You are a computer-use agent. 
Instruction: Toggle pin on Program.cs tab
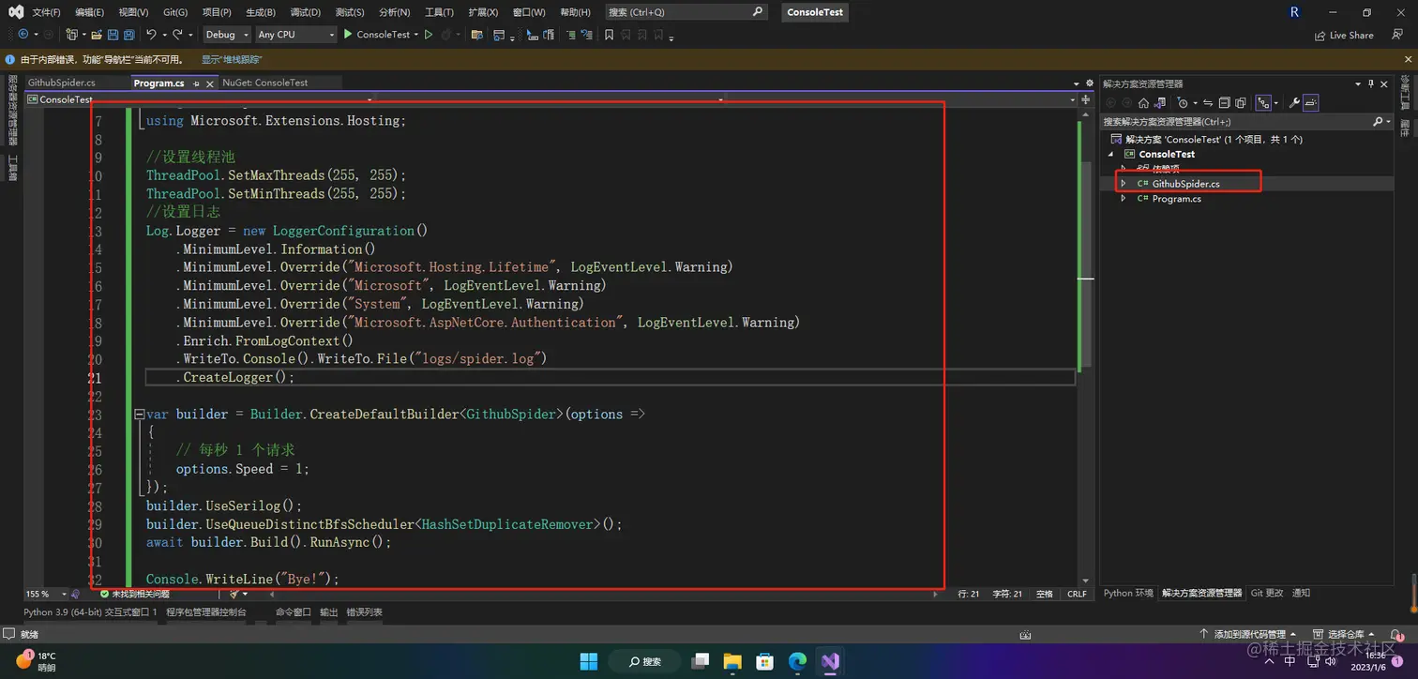pyautogui.click(x=196, y=83)
